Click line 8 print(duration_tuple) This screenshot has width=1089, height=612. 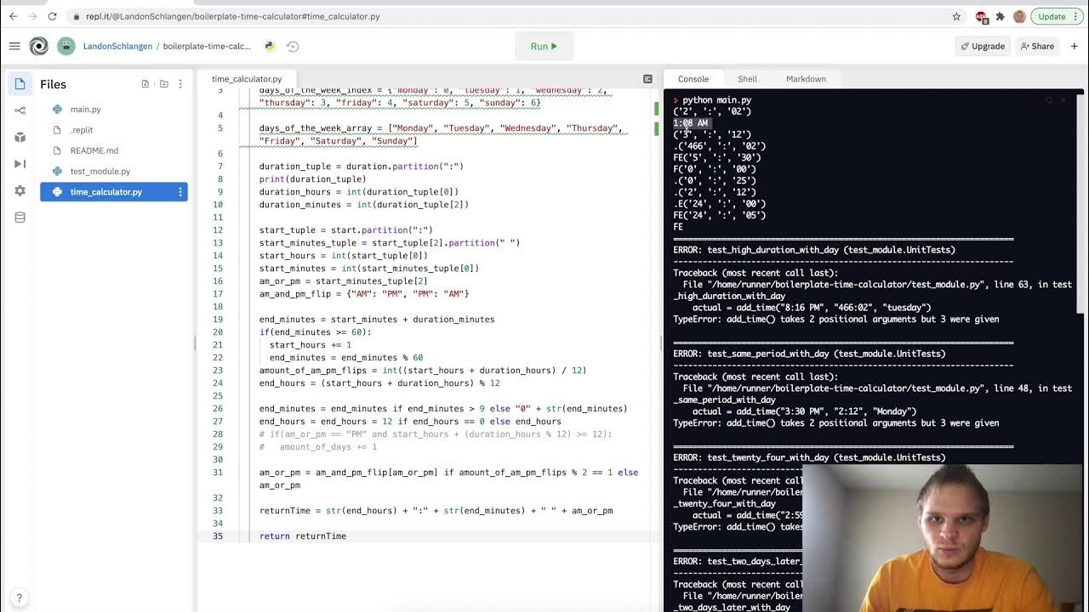(313, 179)
